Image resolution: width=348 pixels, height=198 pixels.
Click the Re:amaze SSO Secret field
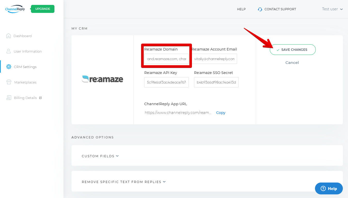pos(216,82)
